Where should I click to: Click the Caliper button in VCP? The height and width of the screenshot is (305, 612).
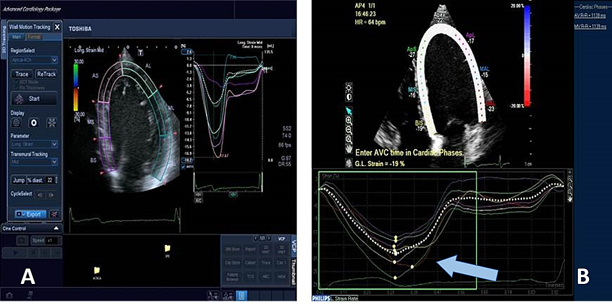250,262
